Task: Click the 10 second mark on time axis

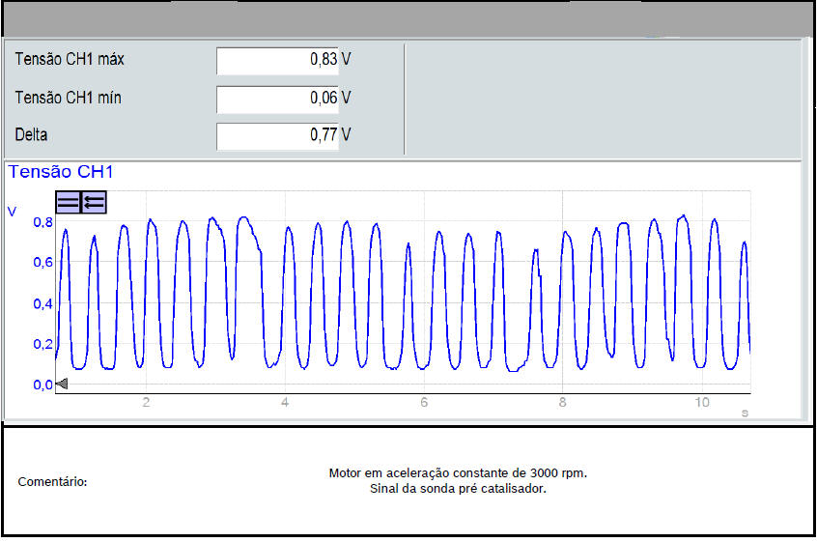Action: click(x=702, y=402)
